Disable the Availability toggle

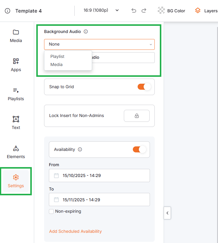(x=139, y=149)
